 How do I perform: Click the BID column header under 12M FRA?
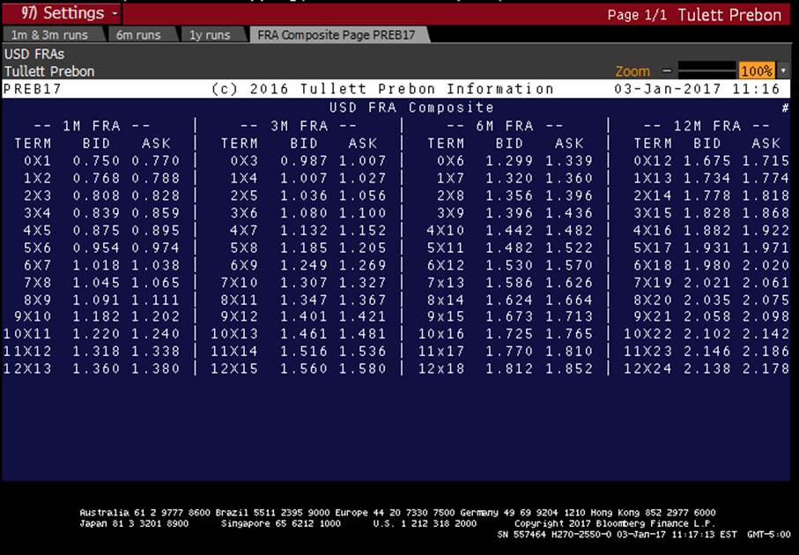(707, 144)
